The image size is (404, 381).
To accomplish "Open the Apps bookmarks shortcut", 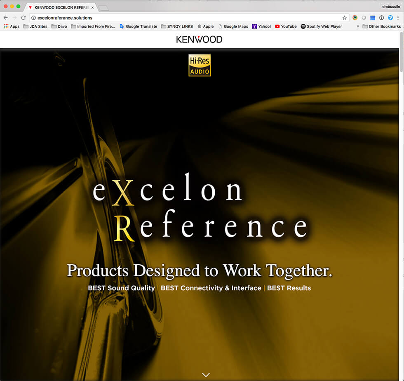I will [x=12, y=26].
